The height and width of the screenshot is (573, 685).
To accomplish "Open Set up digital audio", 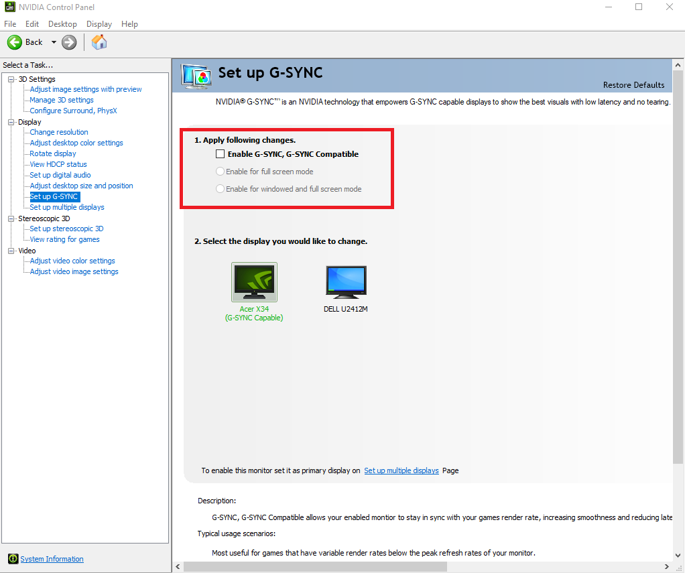I will click(60, 175).
